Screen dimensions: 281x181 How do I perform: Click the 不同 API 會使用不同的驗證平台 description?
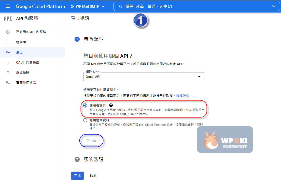click(x=134, y=64)
